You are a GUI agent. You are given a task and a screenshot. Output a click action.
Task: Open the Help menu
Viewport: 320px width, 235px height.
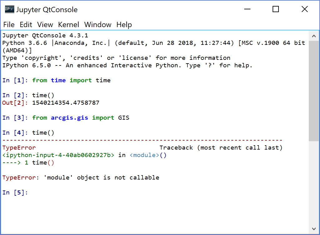click(124, 25)
